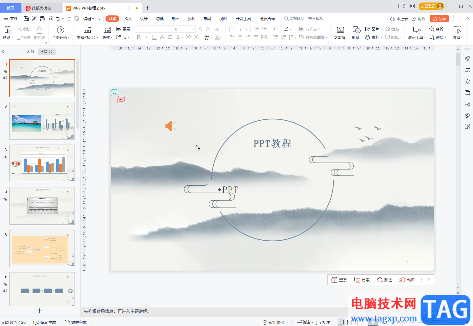The width and height of the screenshot is (473, 326).
Task: Click the New Slide icon
Action: (87, 30)
